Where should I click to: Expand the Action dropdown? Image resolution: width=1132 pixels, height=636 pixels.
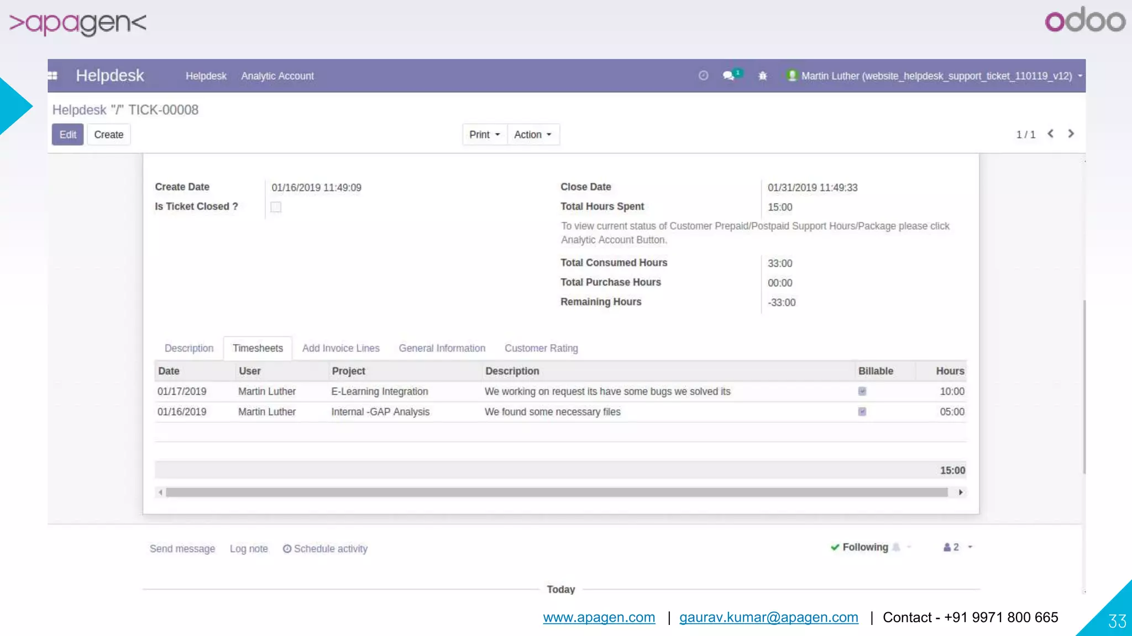pyautogui.click(x=532, y=135)
